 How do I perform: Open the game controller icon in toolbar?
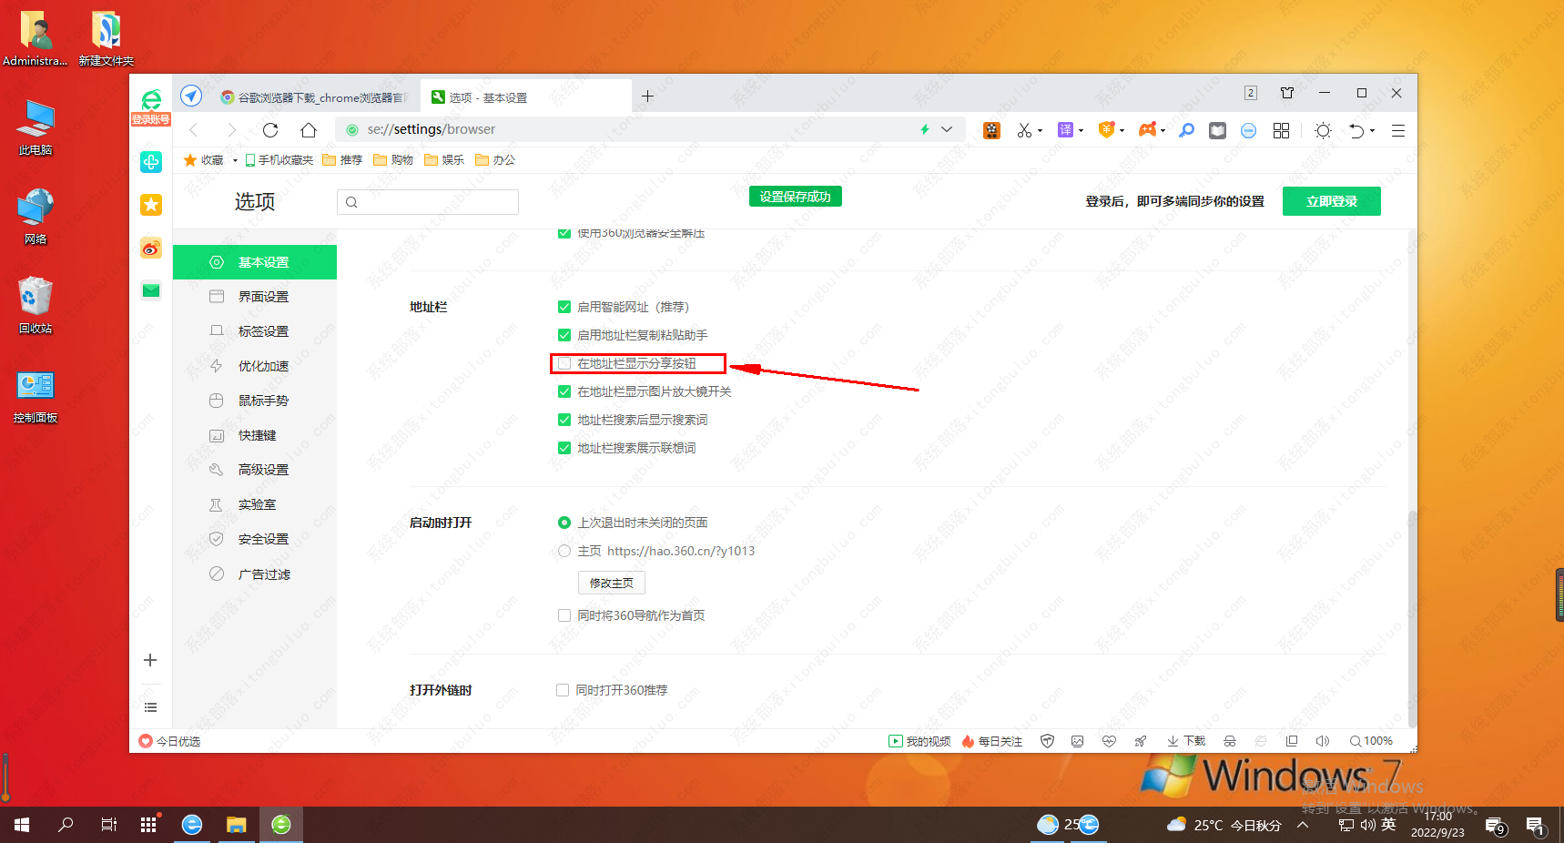pyautogui.click(x=1147, y=130)
